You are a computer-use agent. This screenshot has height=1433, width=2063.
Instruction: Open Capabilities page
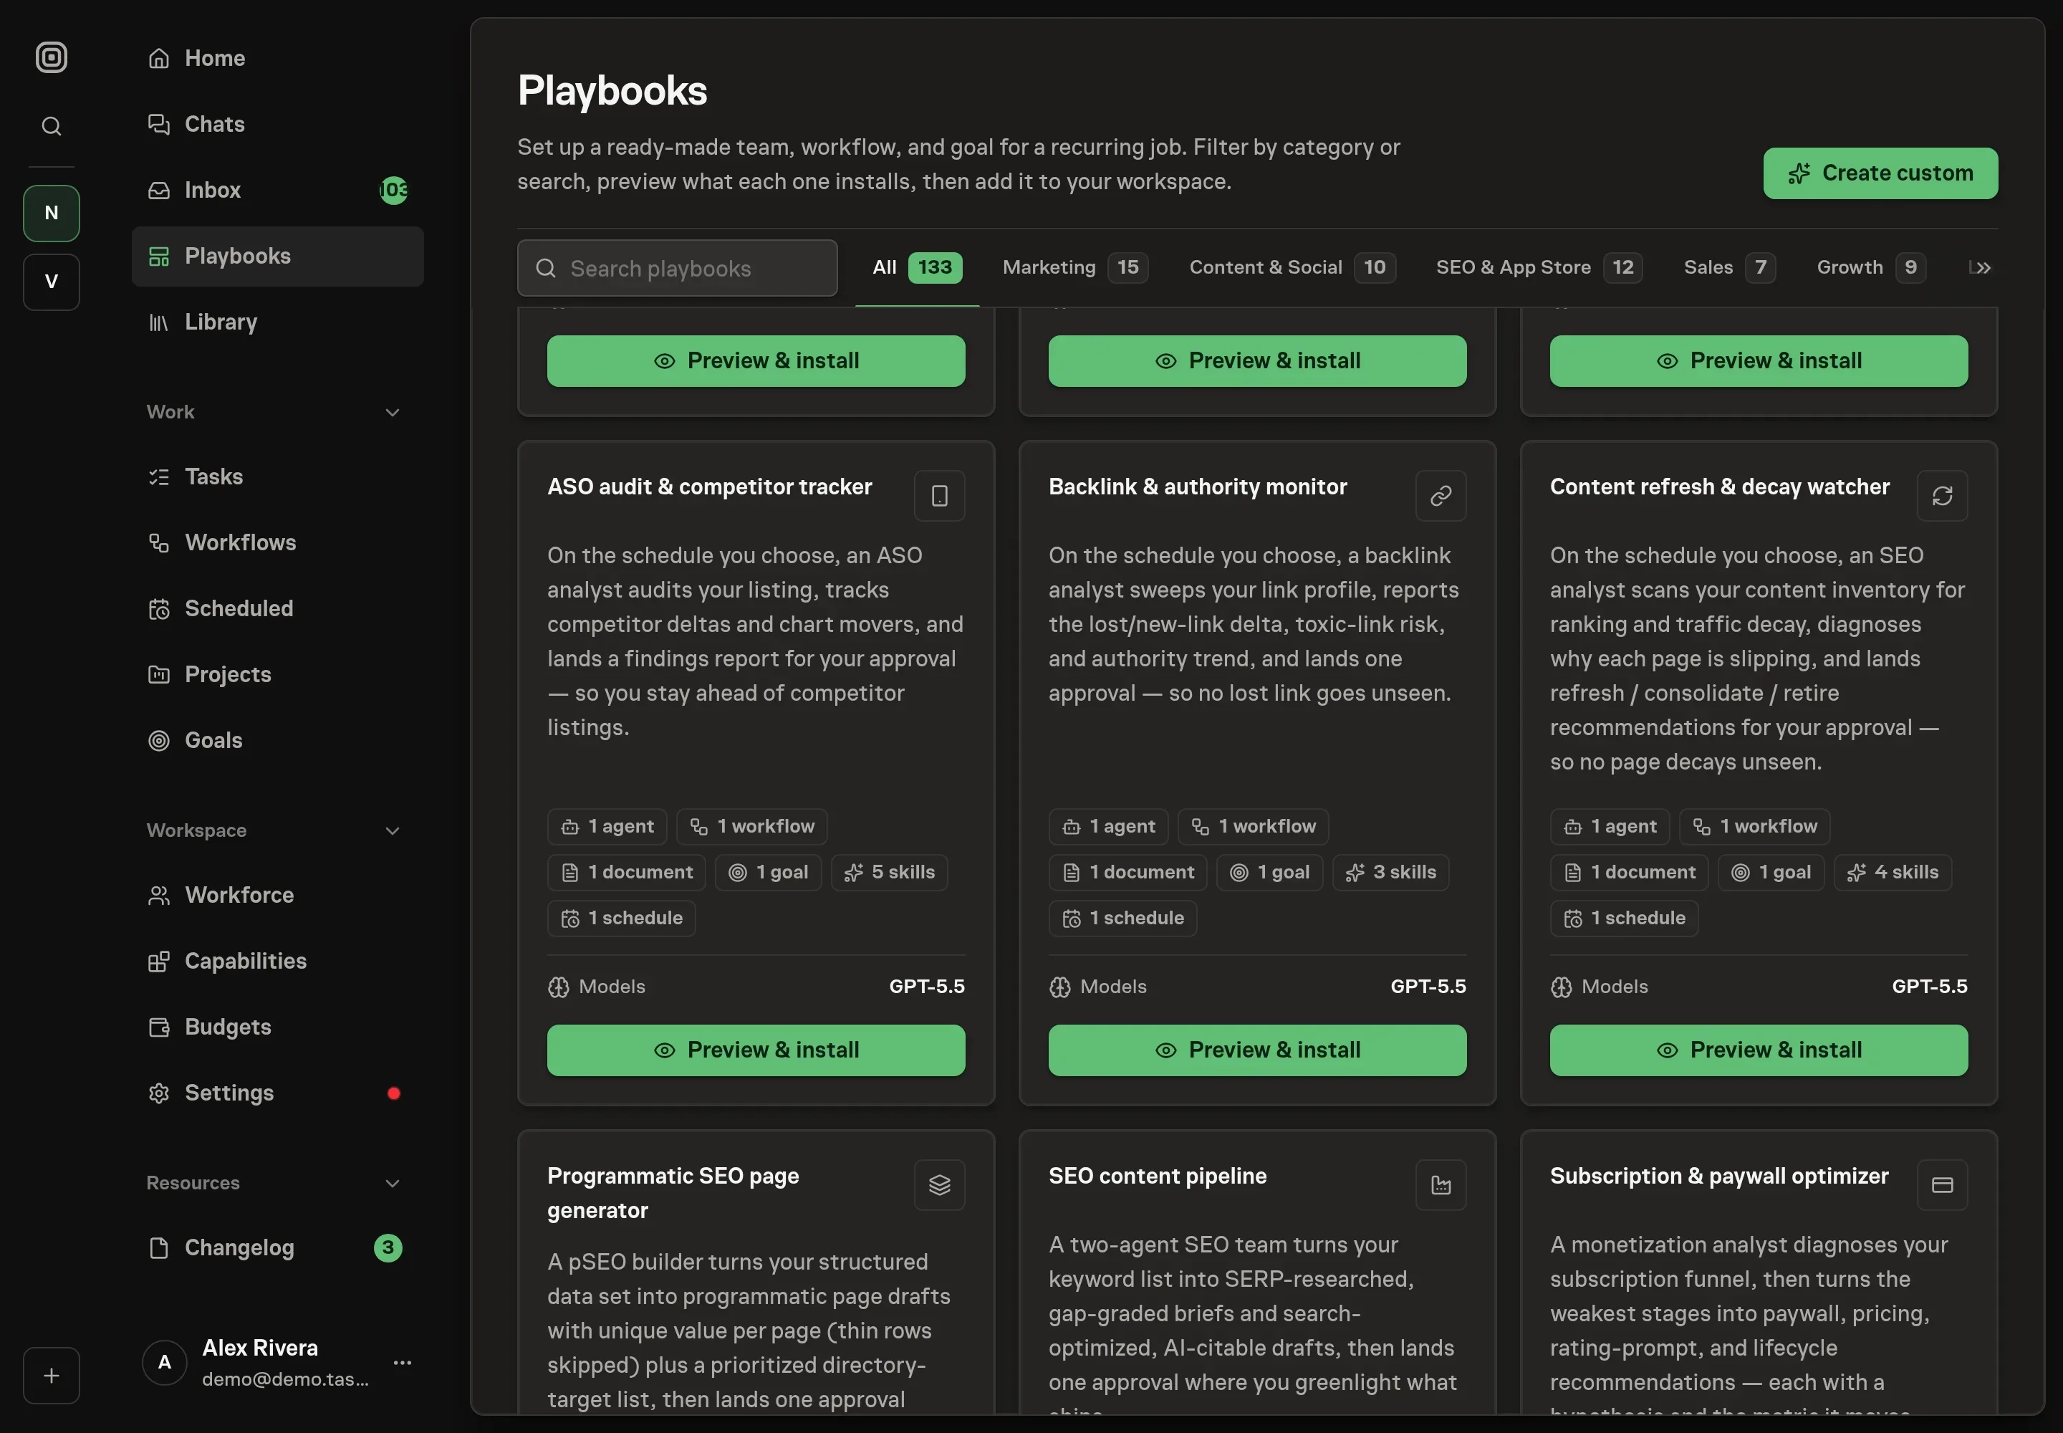point(277,961)
